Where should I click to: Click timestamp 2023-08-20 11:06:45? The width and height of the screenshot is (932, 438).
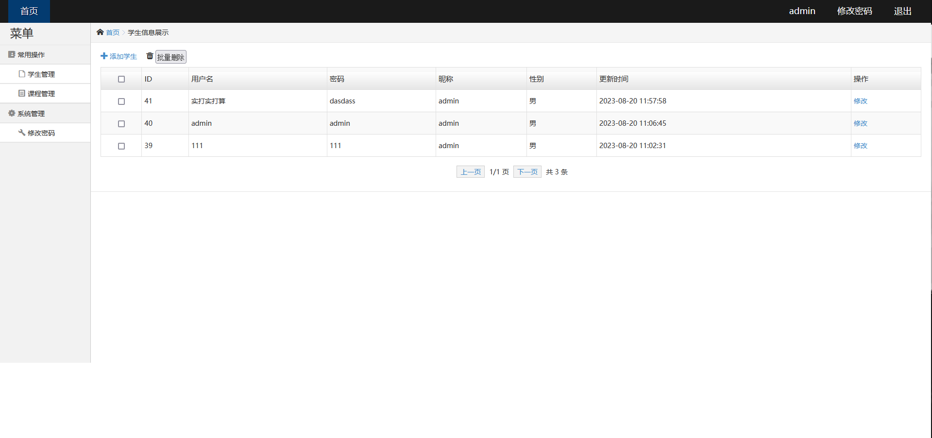point(633,123)
